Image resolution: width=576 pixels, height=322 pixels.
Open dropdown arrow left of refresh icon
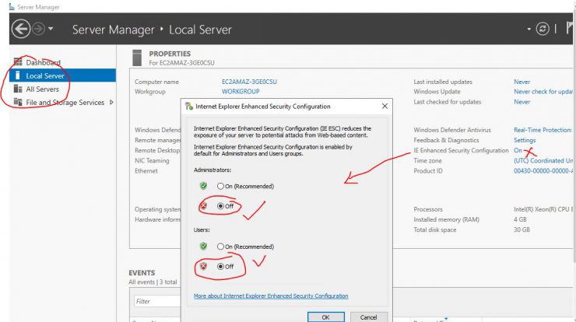[529, 29]
